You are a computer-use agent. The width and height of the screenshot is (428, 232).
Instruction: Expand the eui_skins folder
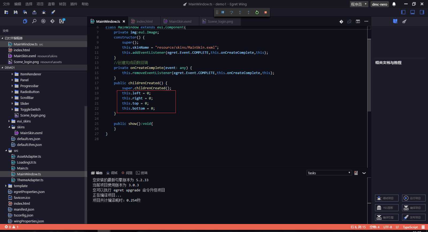[9, 121]
